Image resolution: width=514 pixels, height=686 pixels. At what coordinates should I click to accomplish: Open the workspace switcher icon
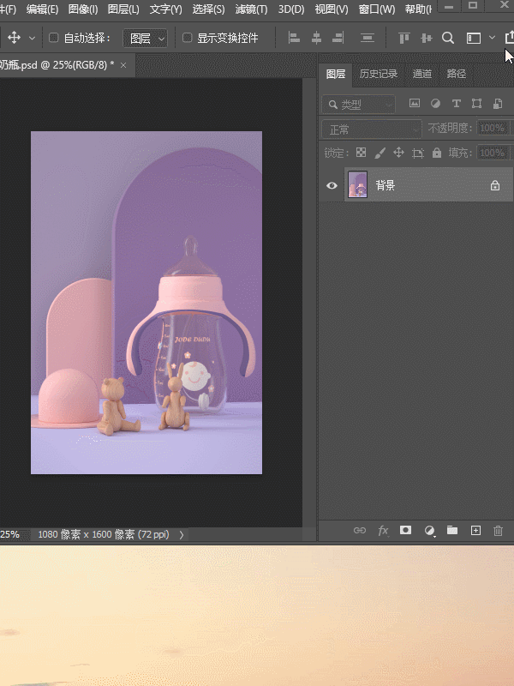coord(474,38)
